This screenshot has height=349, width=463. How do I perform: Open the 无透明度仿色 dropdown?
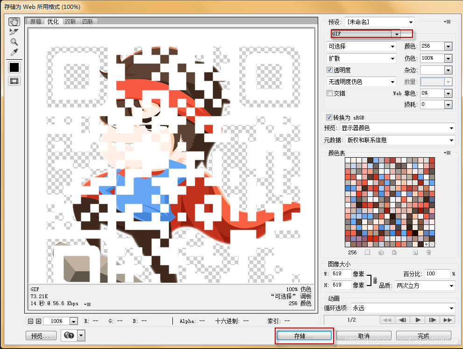point(362,82)
